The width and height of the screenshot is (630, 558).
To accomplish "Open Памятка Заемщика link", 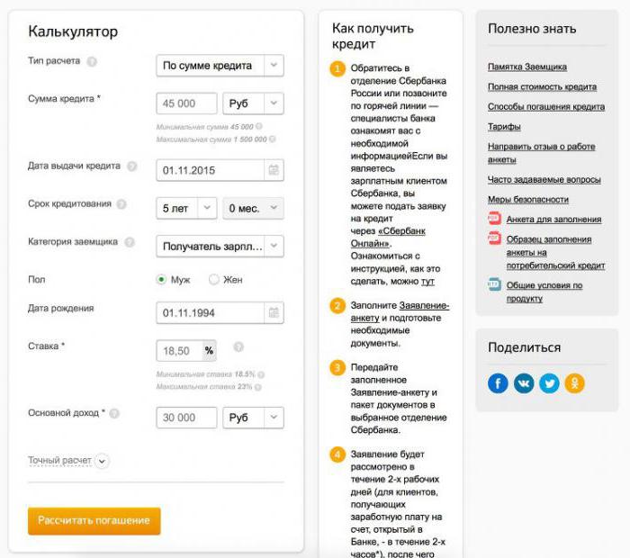I will (x=527, y=67).
